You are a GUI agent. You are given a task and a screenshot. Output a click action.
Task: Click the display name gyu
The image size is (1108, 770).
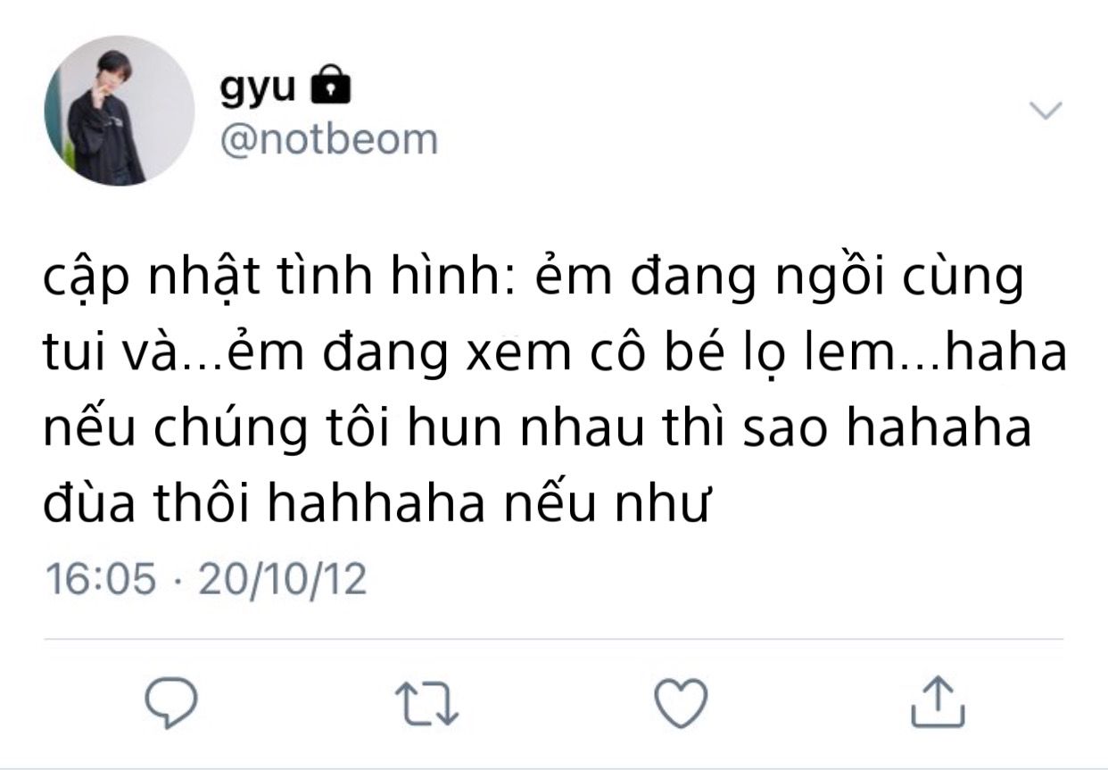coord(257,88)
